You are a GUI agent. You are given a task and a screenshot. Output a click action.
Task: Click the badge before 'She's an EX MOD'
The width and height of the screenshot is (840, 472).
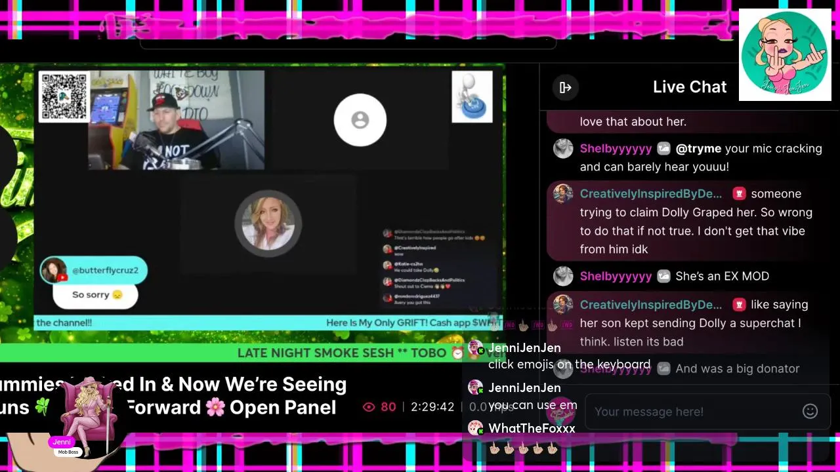click(x=663, y=277)
